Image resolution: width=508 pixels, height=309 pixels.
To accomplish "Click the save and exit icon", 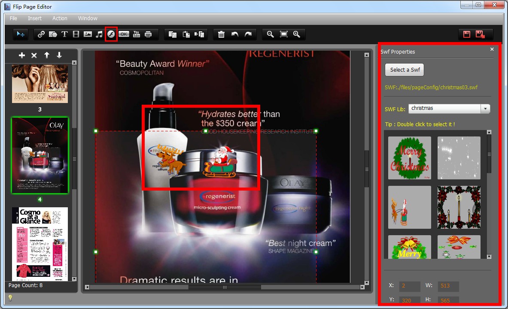I will coord(480,34).
